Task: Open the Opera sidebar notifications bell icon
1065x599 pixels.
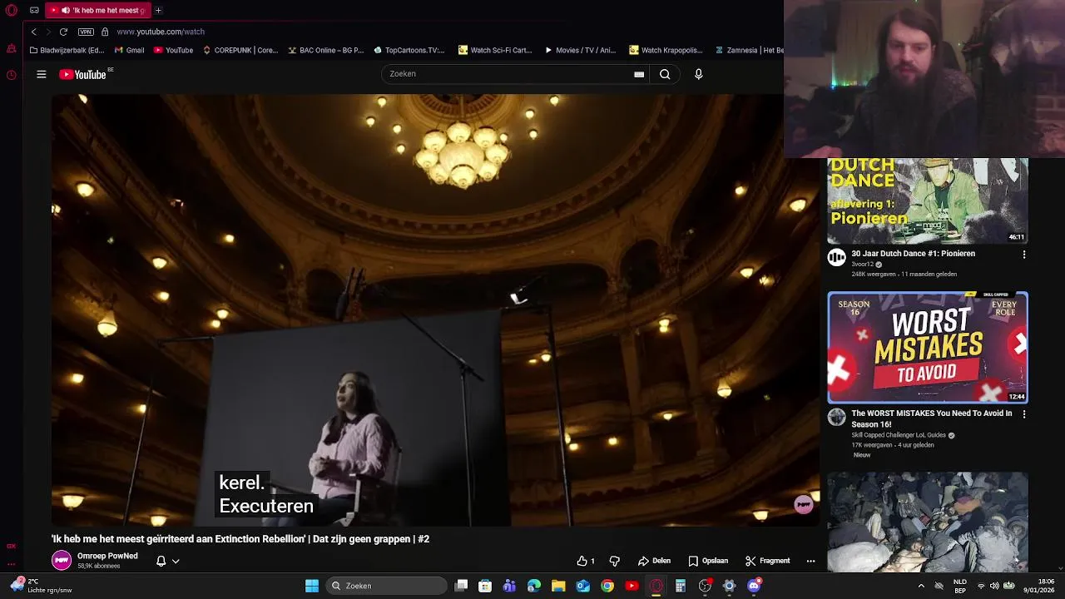Action: pyautogui.click(x=11, y=49)
